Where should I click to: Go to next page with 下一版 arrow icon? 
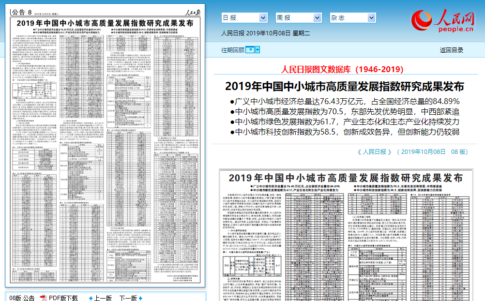tap(140, 298)
